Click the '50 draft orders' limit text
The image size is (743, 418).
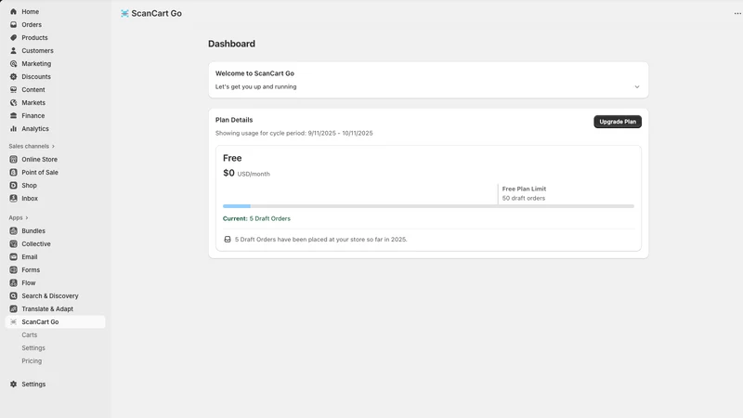(524, 198)
